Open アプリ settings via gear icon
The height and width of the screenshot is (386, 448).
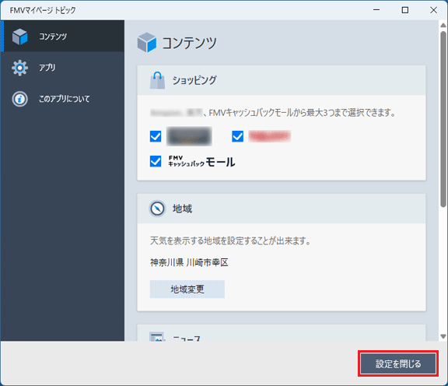[x=19, y=68]
